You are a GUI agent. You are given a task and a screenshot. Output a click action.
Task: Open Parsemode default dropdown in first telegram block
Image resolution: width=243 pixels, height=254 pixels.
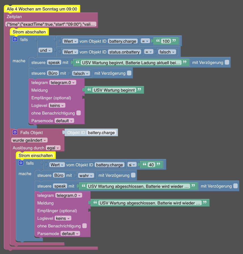[x=64, y=121]
